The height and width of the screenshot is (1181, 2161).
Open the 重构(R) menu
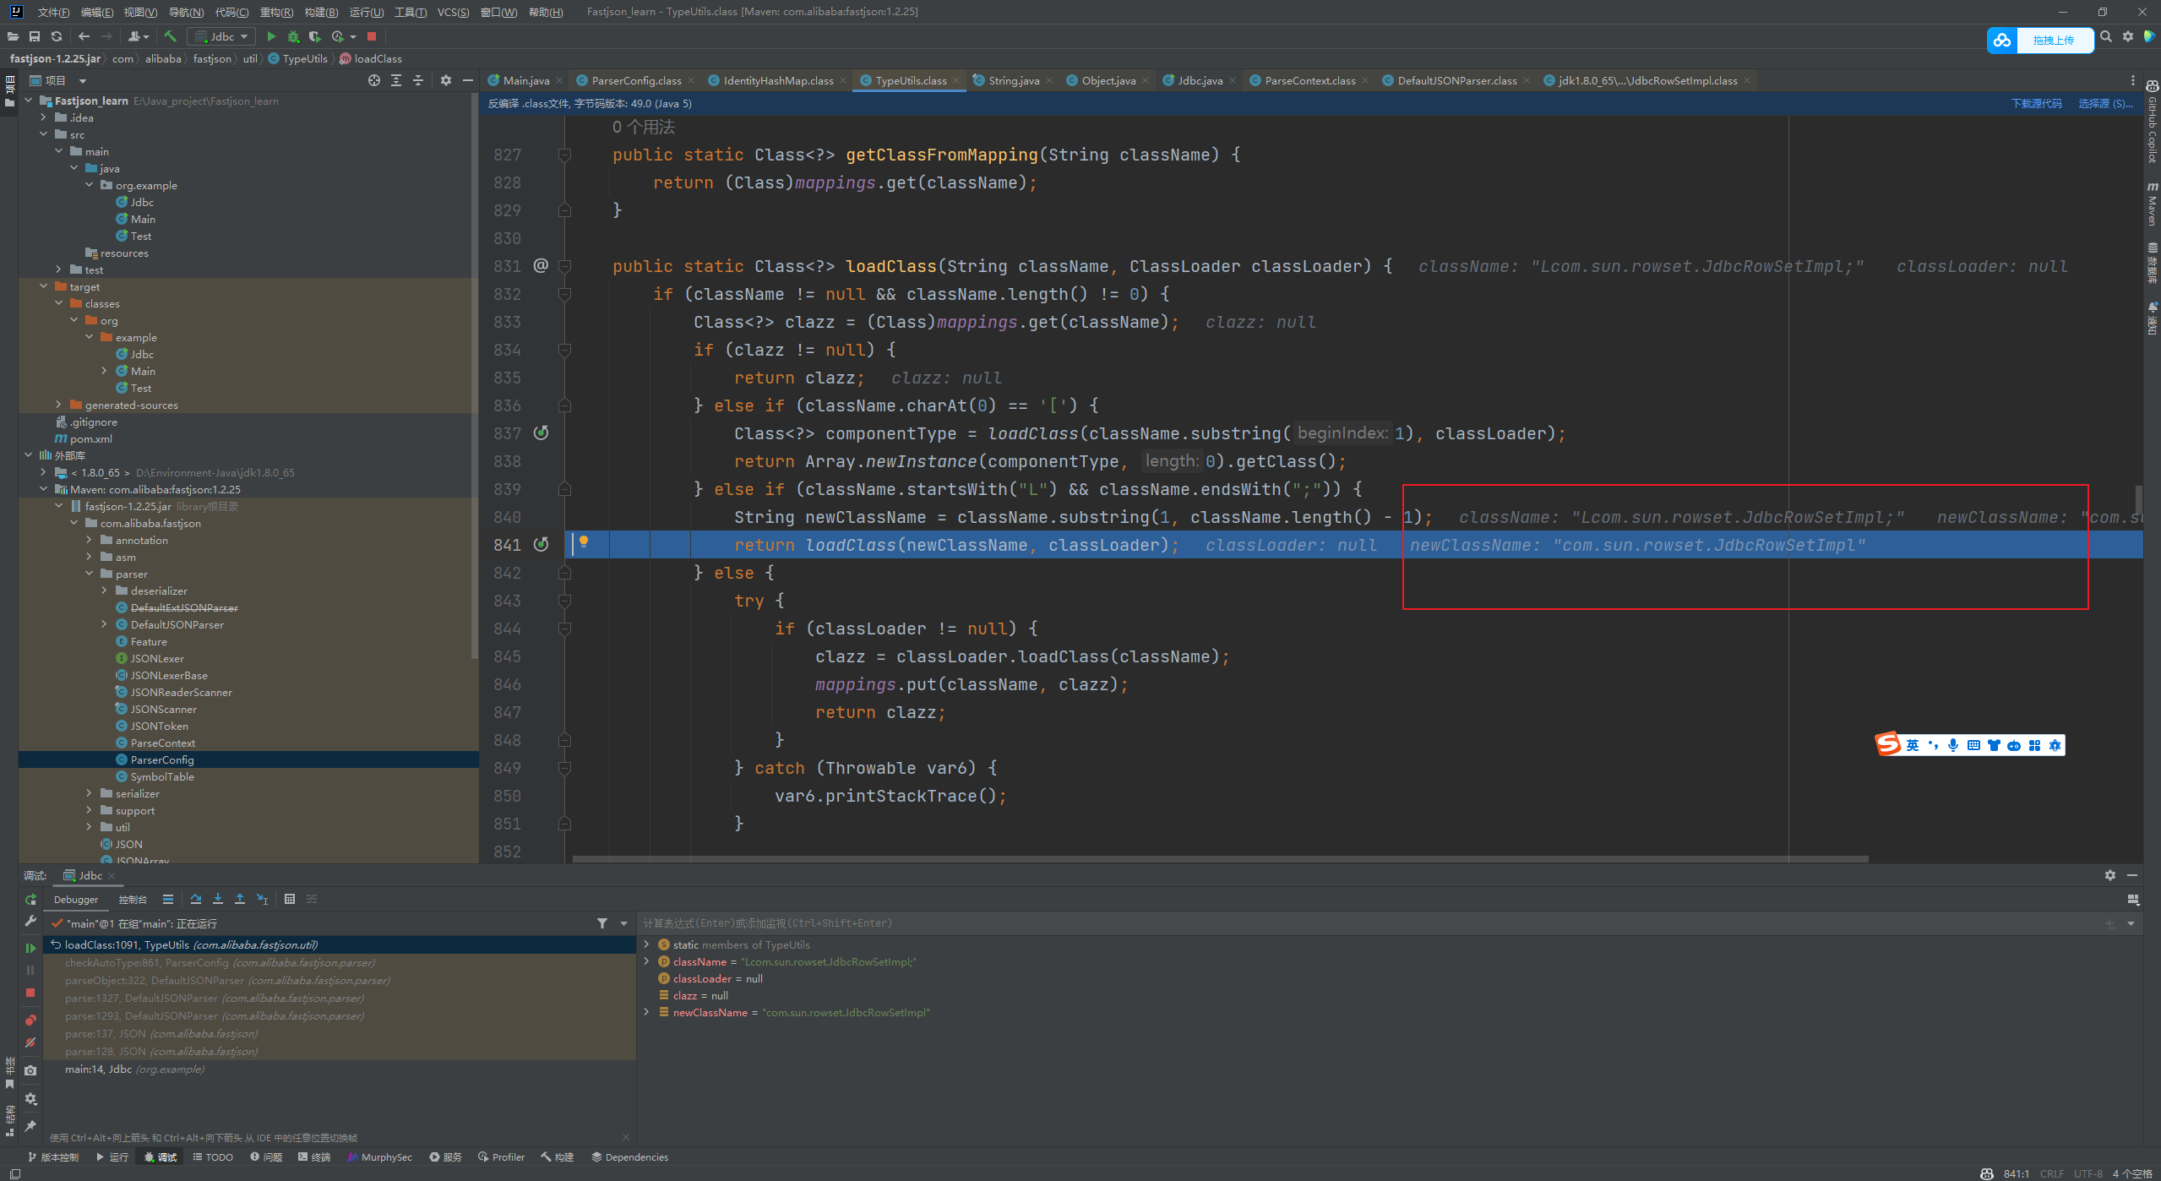click(276, 12)
